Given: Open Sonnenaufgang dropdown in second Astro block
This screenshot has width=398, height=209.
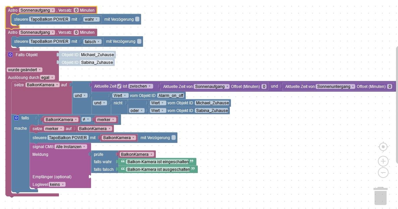Looking at the screenshot, I should (37, 32).
